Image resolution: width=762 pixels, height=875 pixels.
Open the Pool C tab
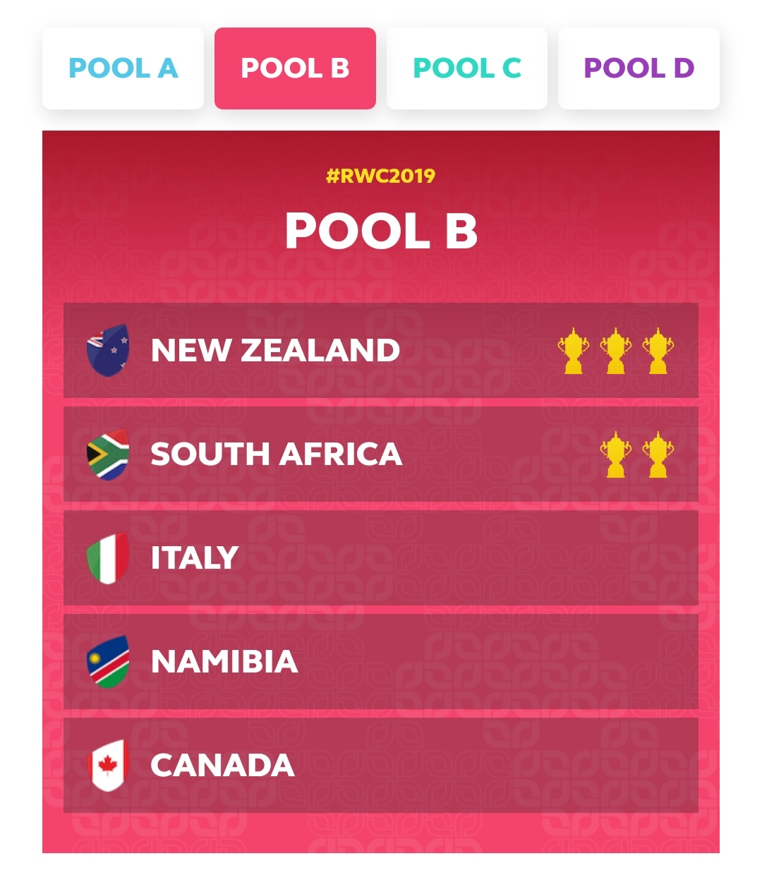[467, 68]
